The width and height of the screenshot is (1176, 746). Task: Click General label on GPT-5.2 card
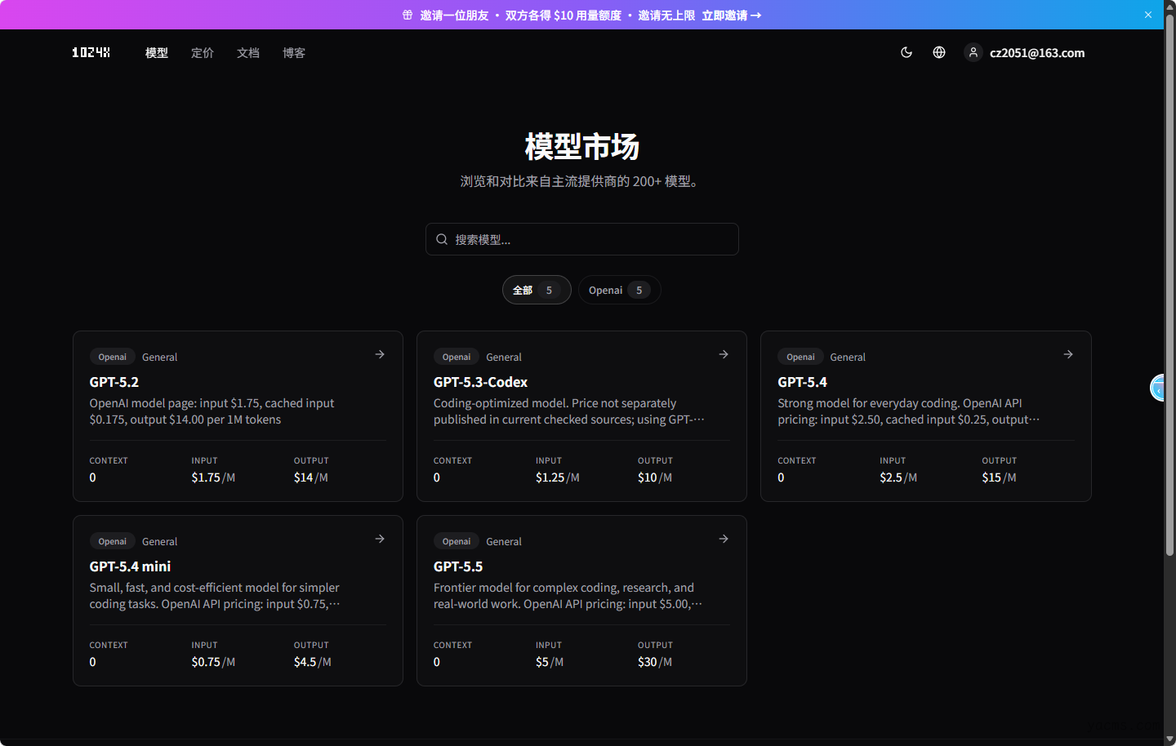point(159,357)
